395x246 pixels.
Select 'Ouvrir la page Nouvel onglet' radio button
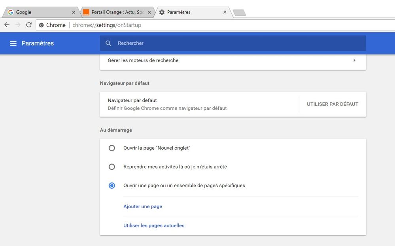tap(112, 148)
